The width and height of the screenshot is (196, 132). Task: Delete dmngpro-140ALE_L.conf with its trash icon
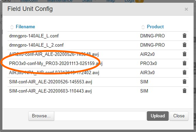tap(184, 36)
